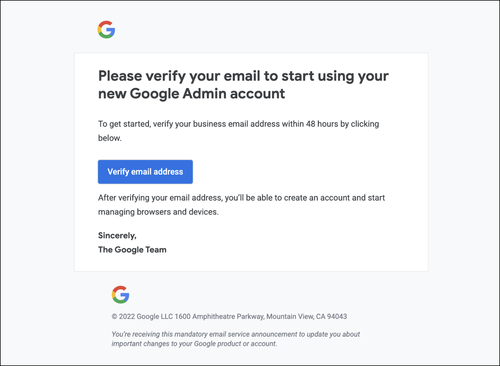Click the "Please verify your email" heading line
This screenshot has height=366, width=500.
(x=243, y=76)
